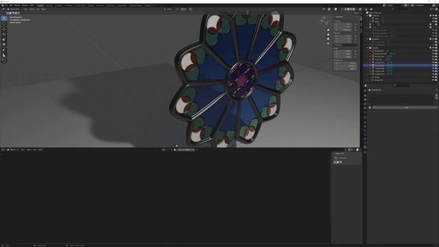Select the Measure tool
Screen dimensions: 439x247
point(4,56)
